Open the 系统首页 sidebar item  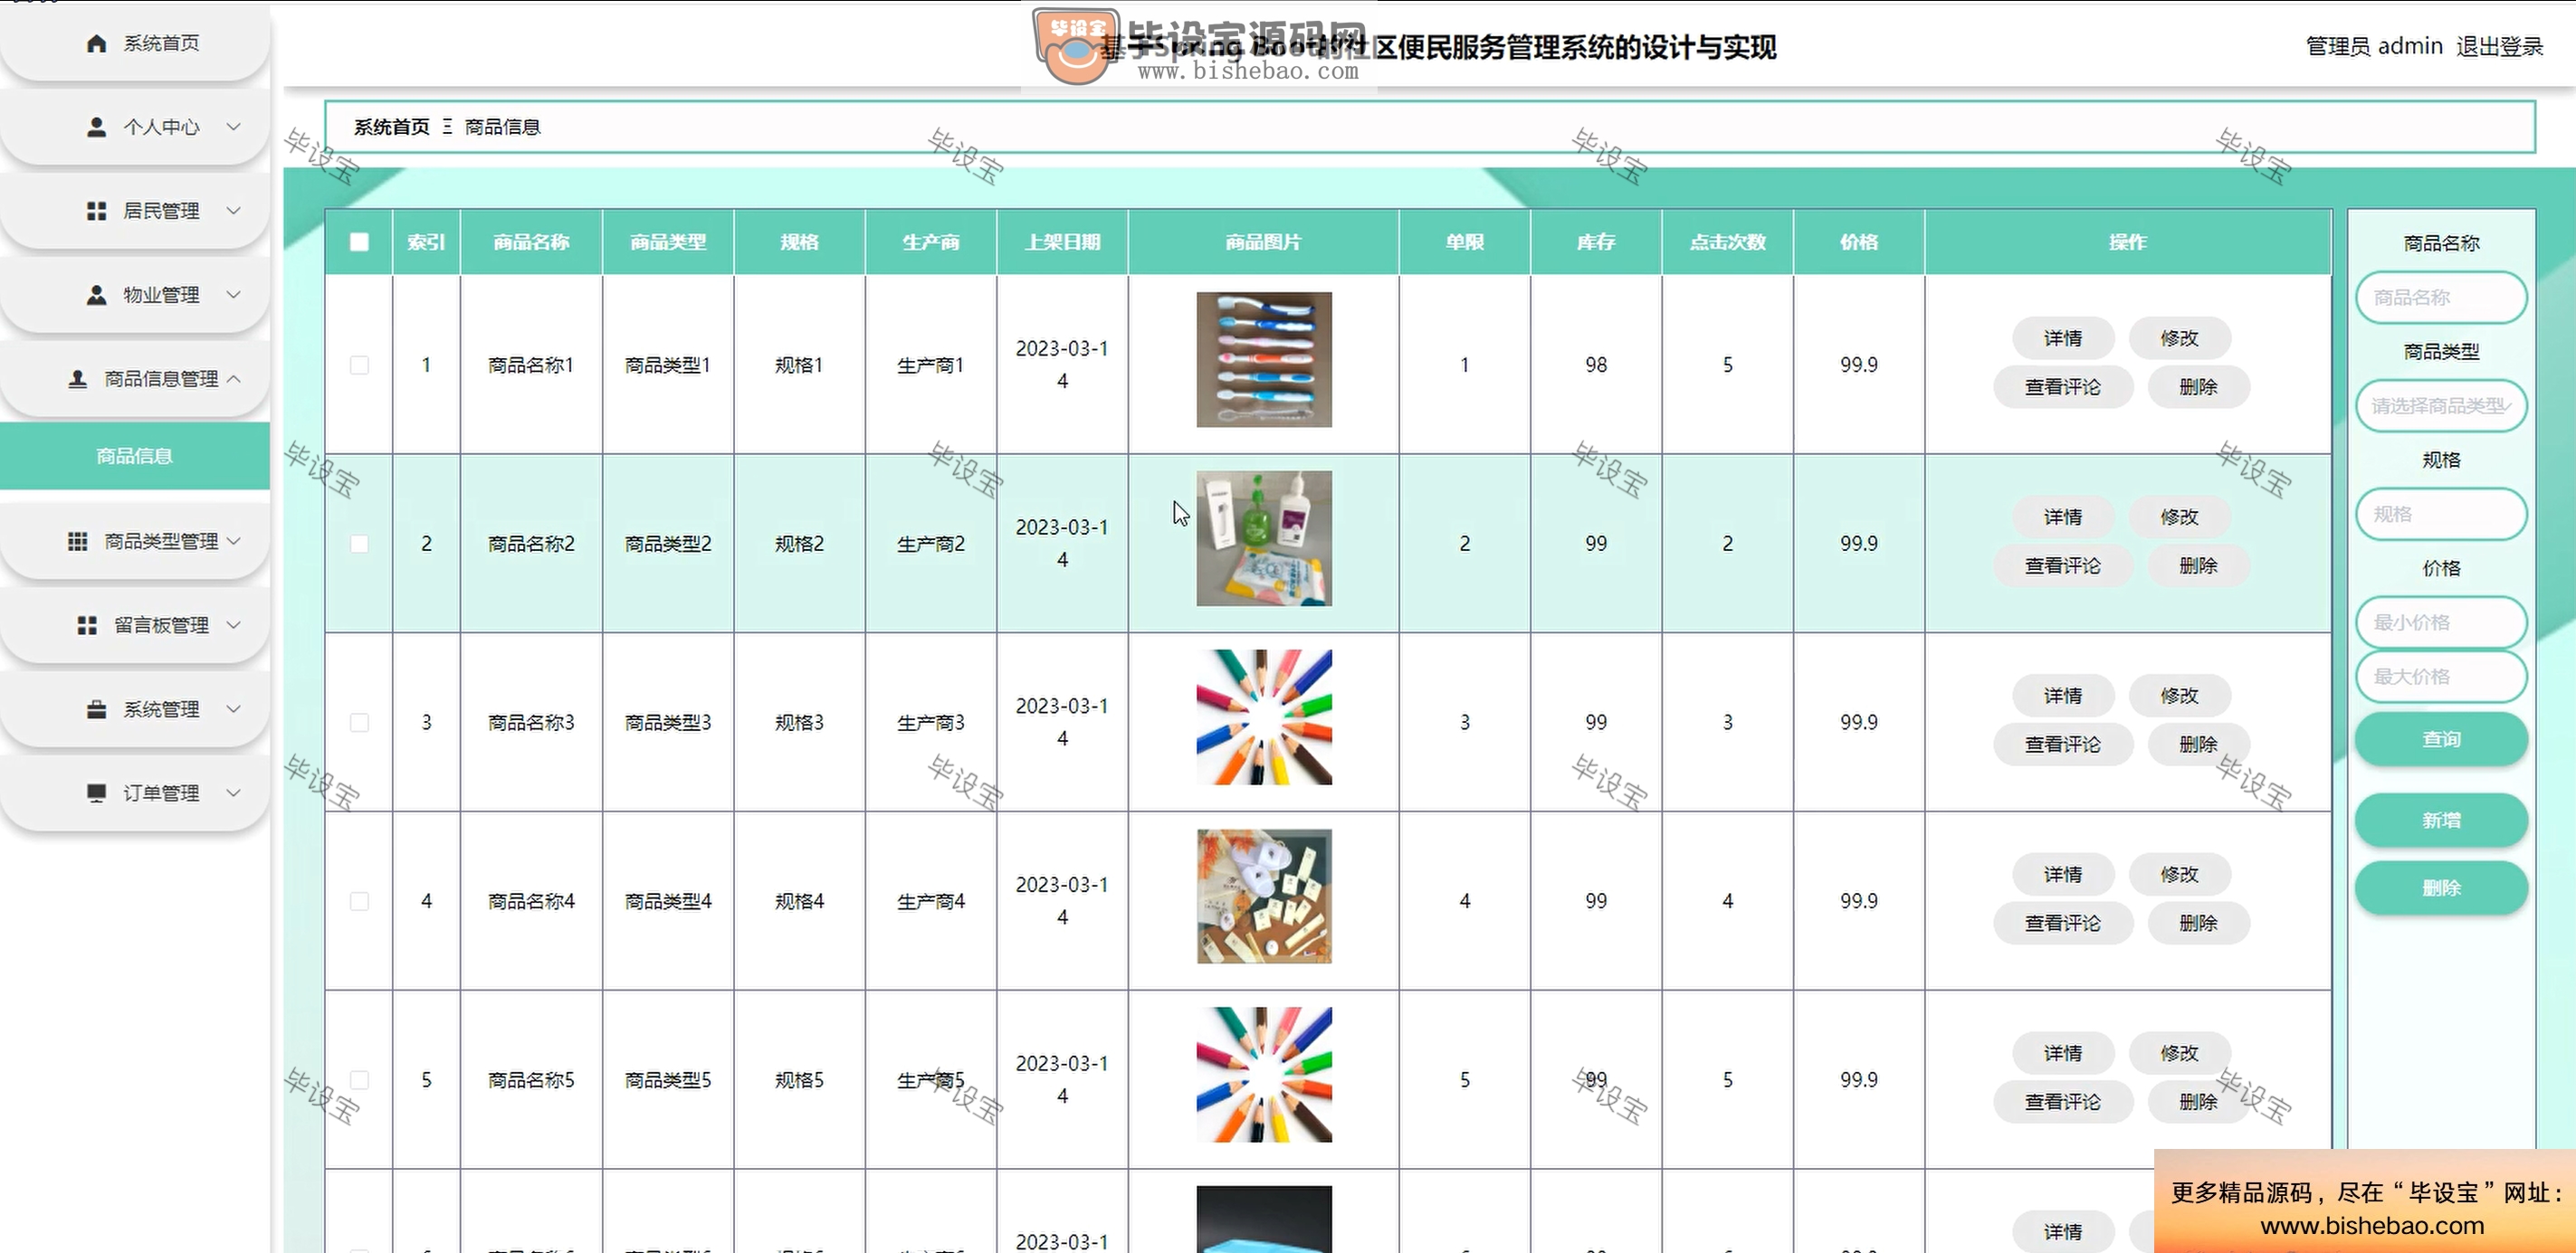click(135, 43)
